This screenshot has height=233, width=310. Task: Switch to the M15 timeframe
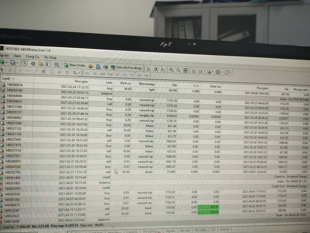point(102,74)
